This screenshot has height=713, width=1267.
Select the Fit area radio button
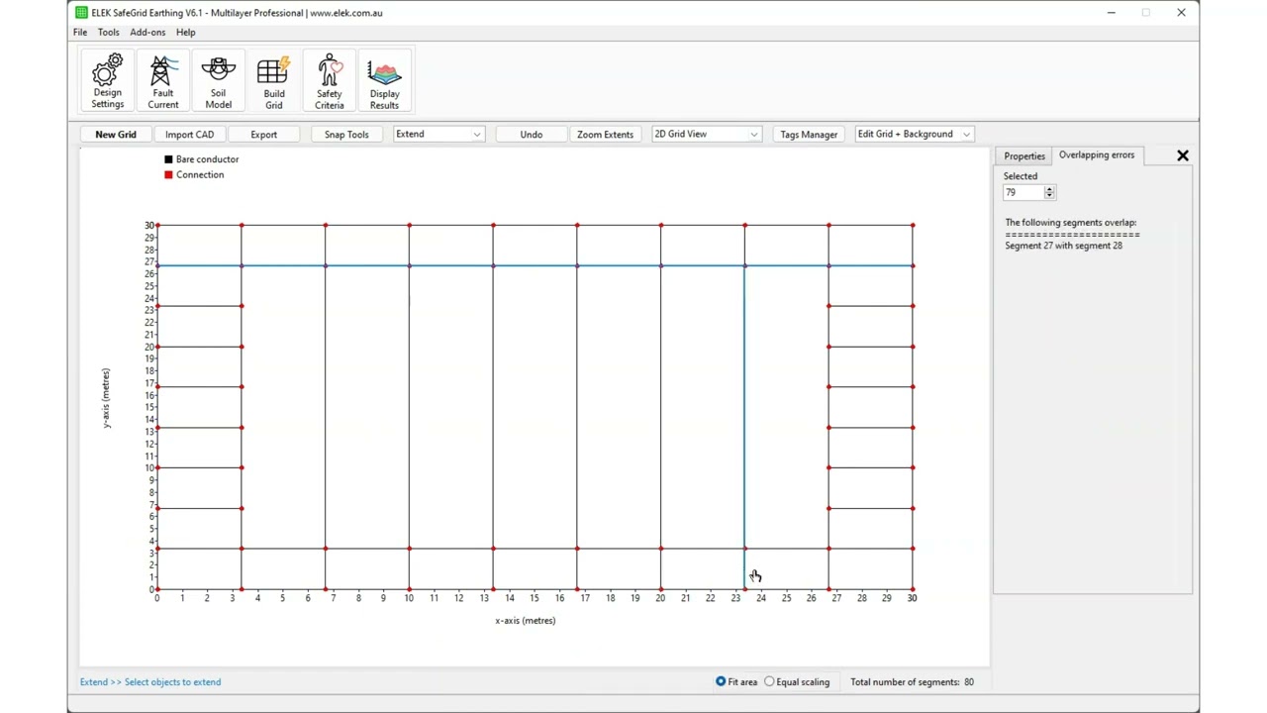[x=721, y=681]
